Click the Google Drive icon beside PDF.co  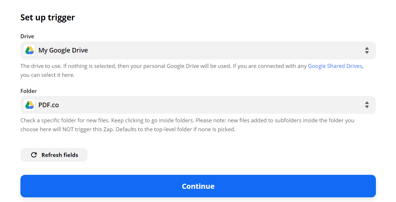click(x=29, y=105)
